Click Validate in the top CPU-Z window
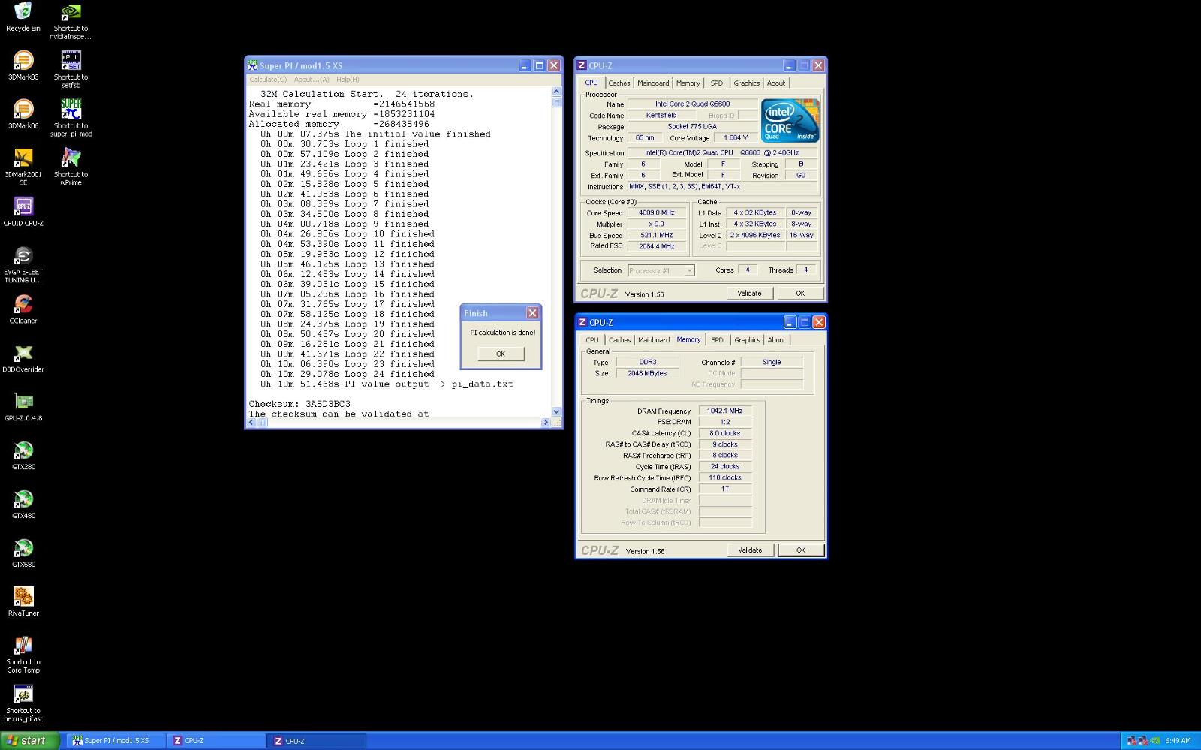 [x=749, y=294]
